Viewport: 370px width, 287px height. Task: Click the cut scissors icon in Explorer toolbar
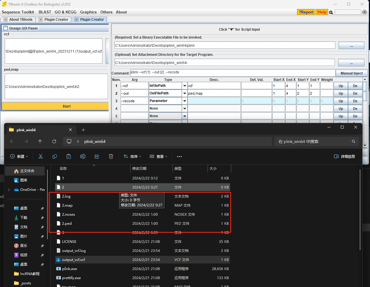coord(41,157)
